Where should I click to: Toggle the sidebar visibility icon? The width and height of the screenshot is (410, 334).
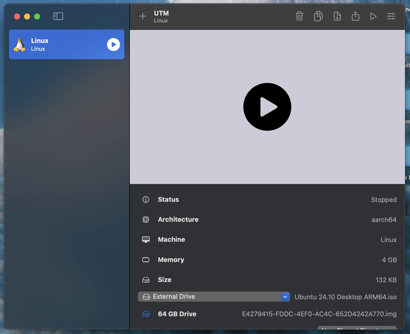tap(58, 16)
